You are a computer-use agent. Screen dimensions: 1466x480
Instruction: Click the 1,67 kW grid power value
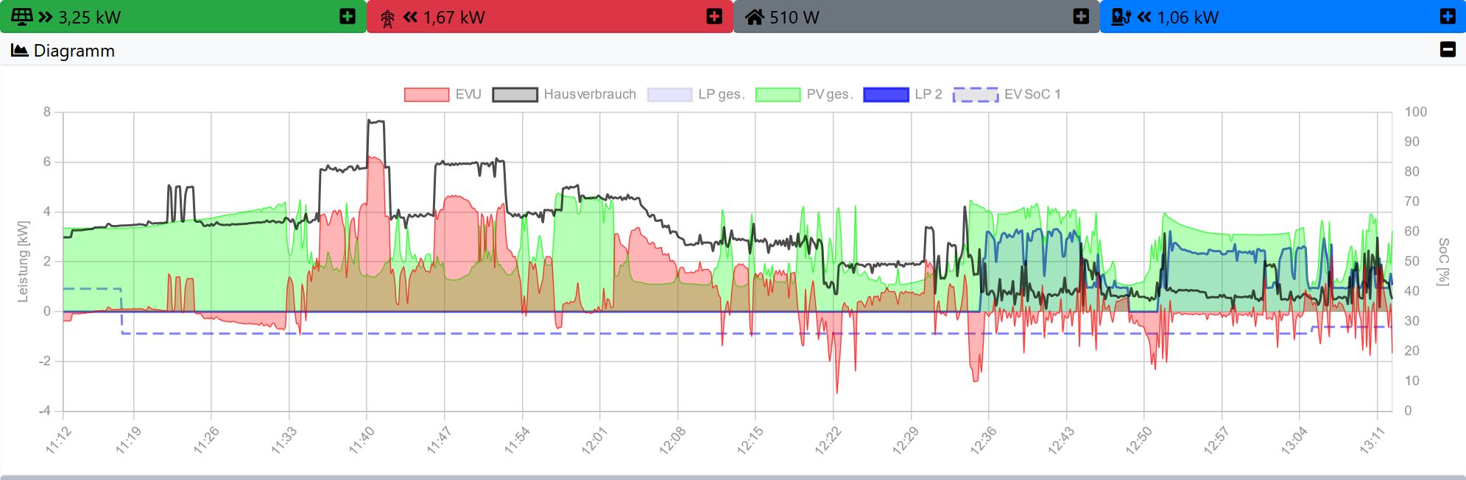click(454, 18)
